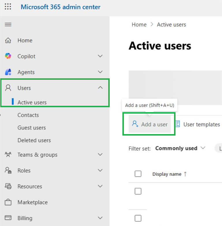
Task: Collapse the Users section chevron
Action: [100, 88]
